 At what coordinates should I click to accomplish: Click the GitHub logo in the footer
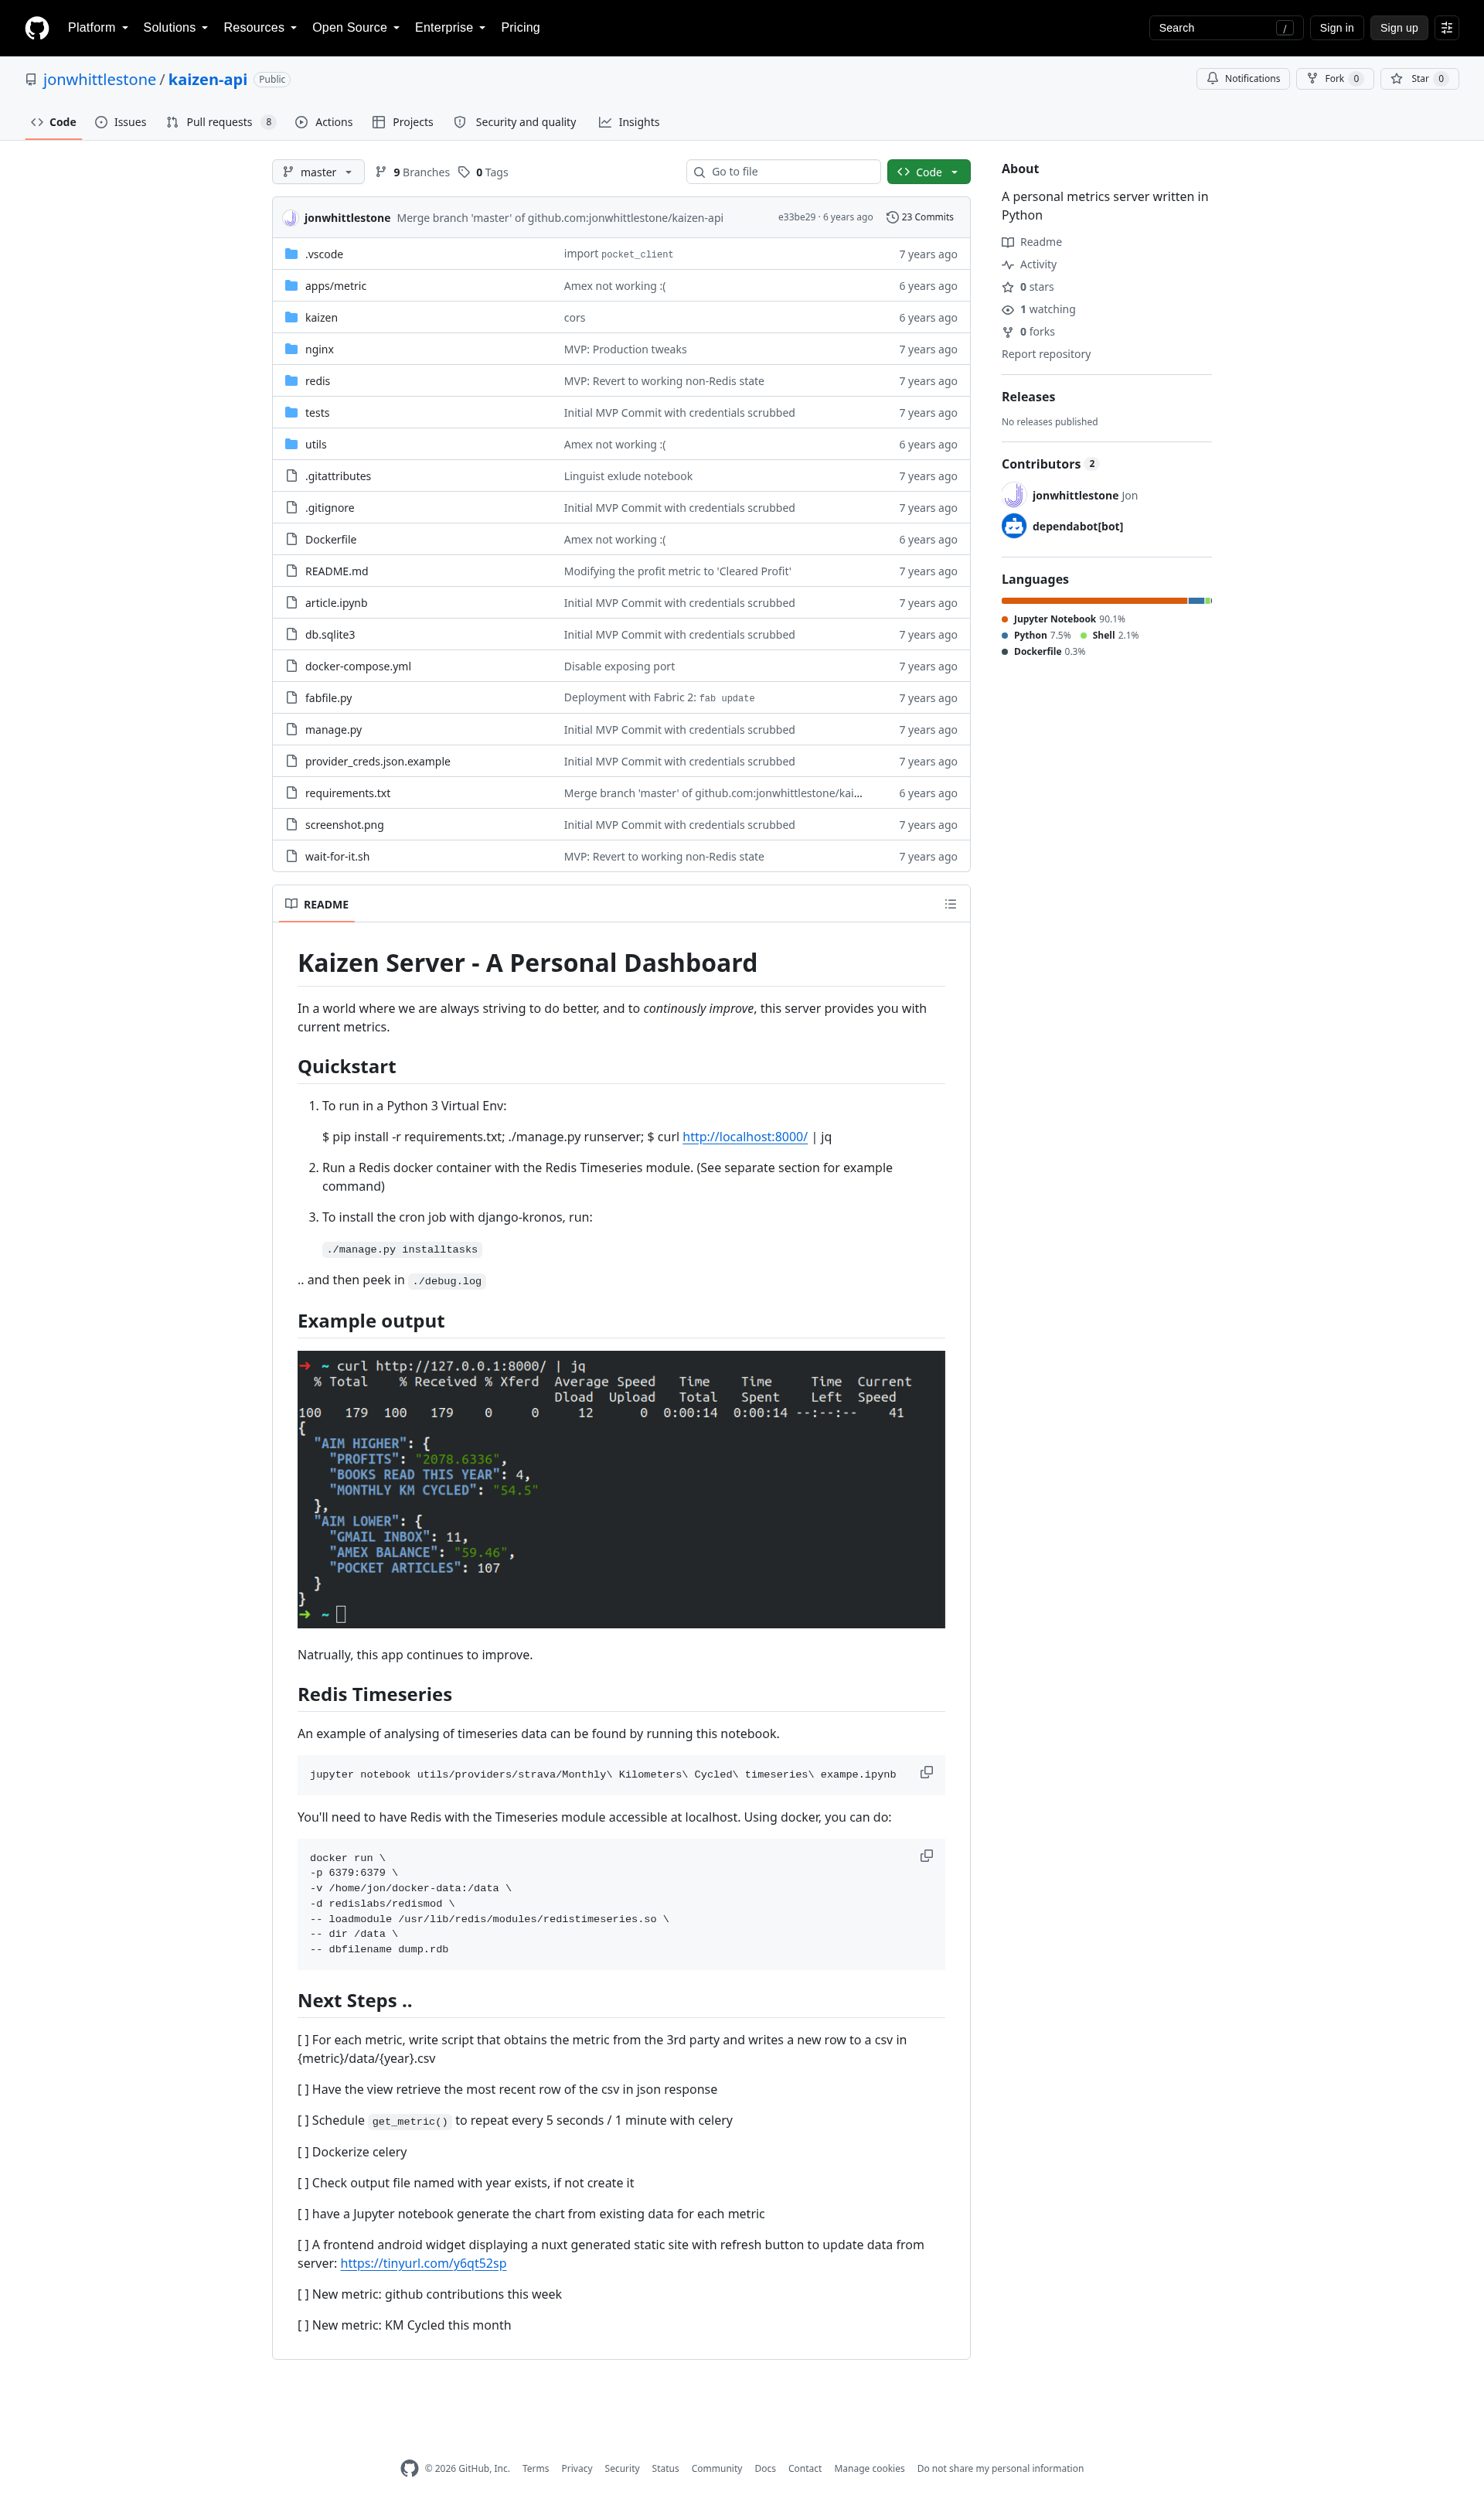tap(410, 2468)
